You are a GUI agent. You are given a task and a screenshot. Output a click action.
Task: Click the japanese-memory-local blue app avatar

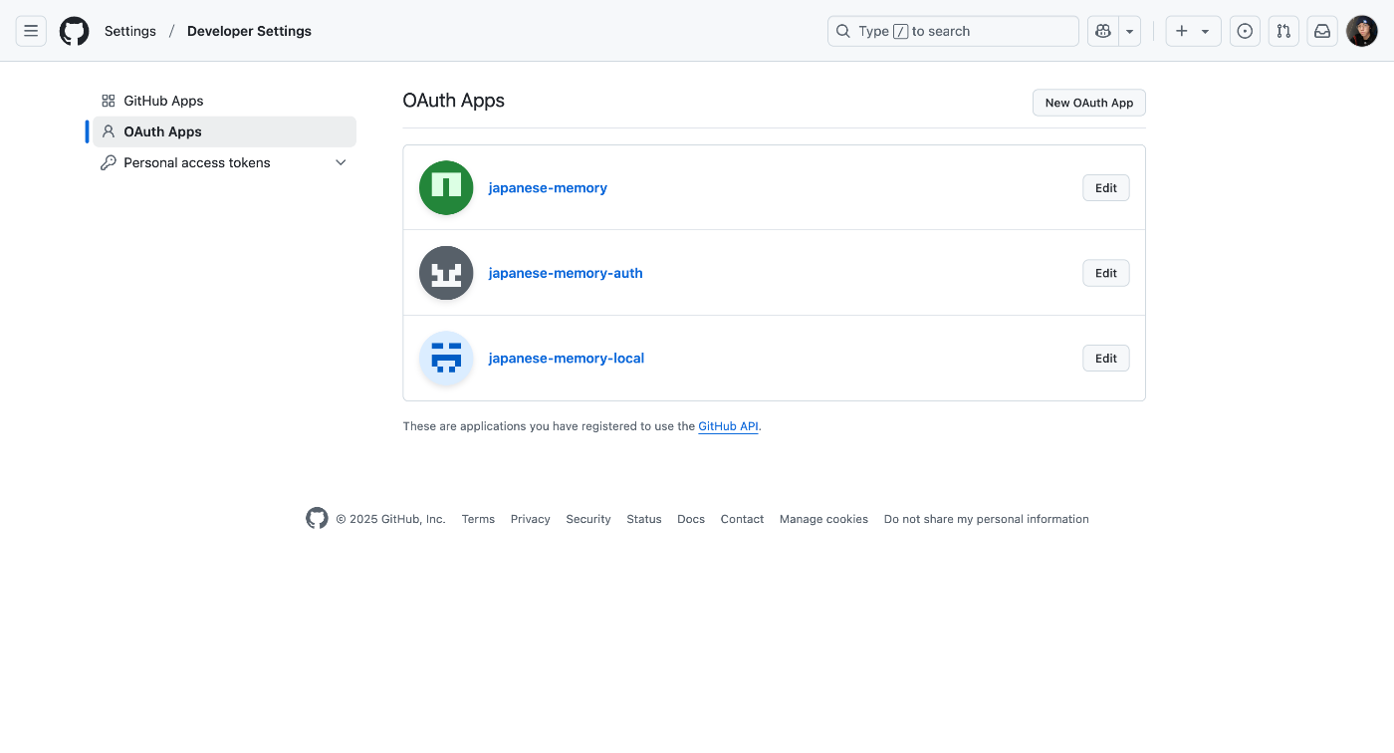446,359
